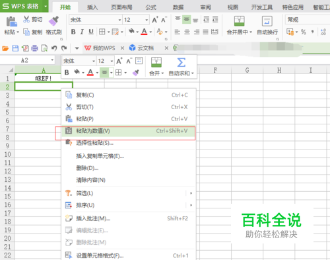The image size is (330, 260).
Task: Open the number format 常规 dropdown
Action: pos(308,20)
